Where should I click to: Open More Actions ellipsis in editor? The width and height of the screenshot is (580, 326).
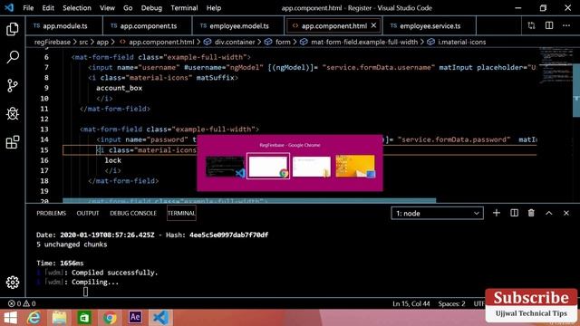point(566,25)
